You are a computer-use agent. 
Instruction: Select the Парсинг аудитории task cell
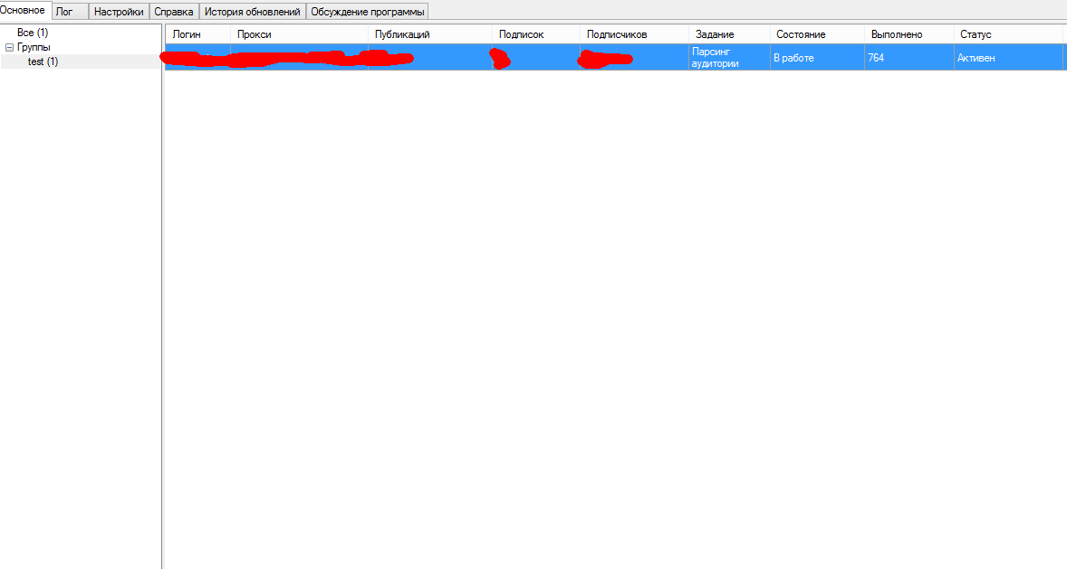tap(716, 58)
